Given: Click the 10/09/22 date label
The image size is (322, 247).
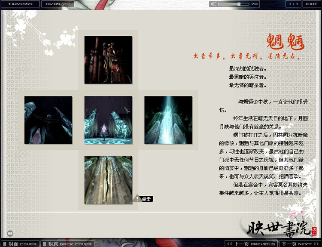Looking at the screenshot, I should click(x=58, y=4).
